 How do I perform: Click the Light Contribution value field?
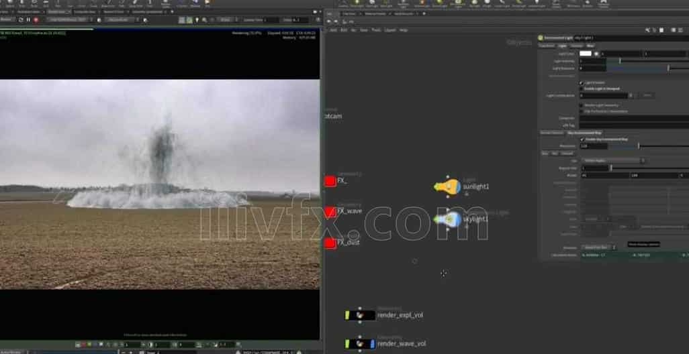604,95
